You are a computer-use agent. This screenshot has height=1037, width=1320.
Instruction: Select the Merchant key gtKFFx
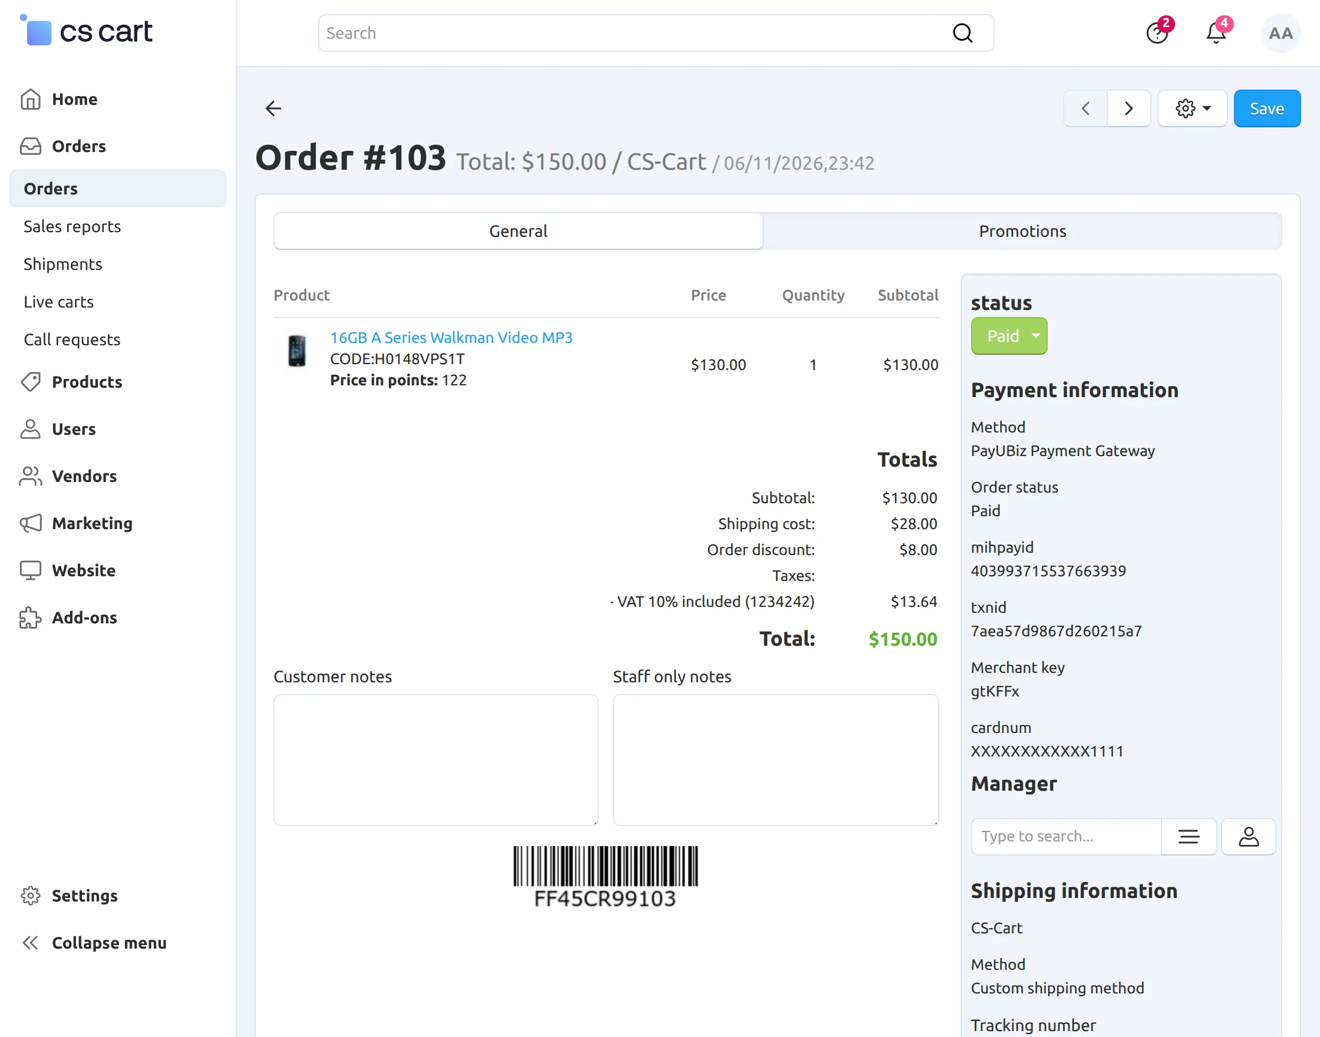995,691
